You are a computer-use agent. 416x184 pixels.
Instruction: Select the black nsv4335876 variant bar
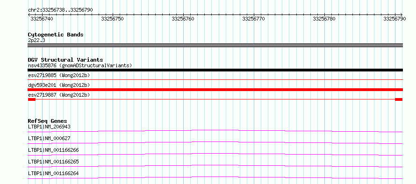coord(215,70)
